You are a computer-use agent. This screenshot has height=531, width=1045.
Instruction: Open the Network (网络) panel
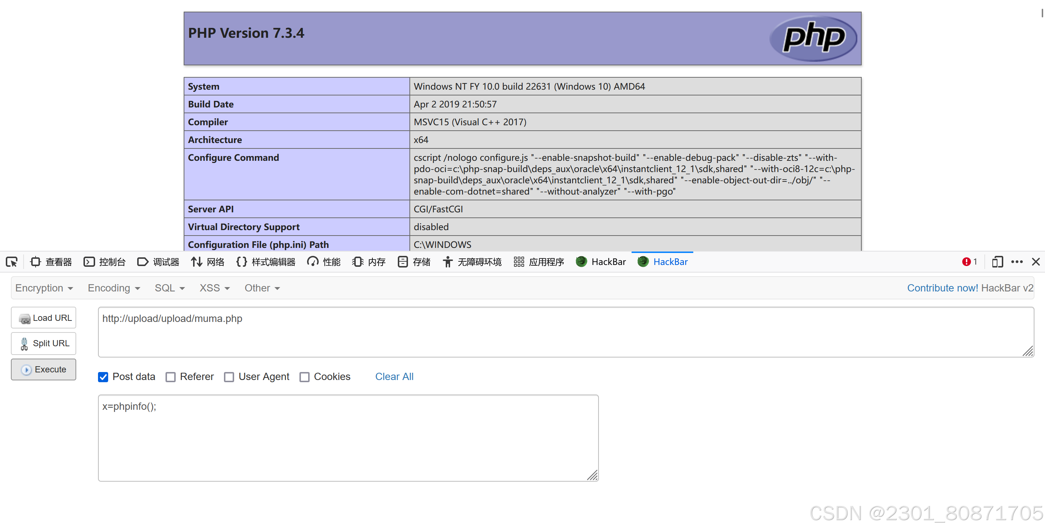tap(208, 262)
